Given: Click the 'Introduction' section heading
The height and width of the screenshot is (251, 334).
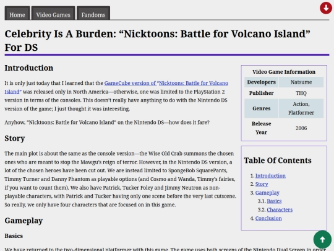Looking at the screenshot, I should pos(29,68).
